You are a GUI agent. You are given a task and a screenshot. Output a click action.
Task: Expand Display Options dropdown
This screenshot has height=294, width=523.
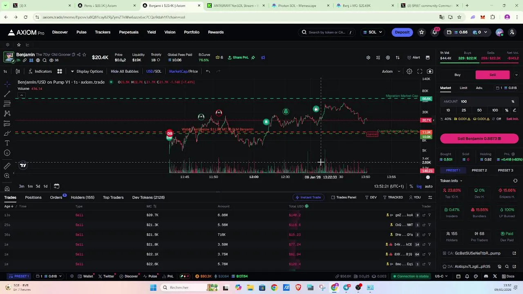[87, 71]
